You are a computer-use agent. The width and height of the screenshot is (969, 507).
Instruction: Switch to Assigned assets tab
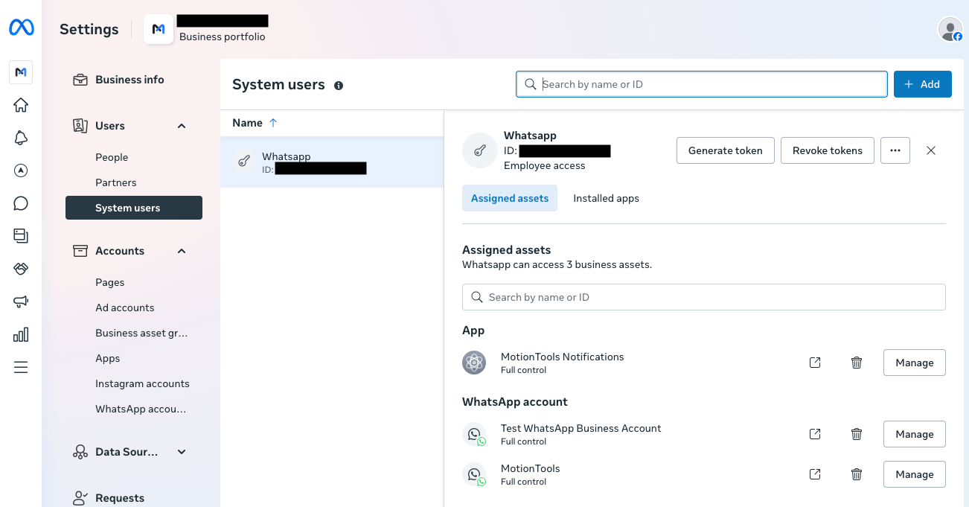pos(510,198)
